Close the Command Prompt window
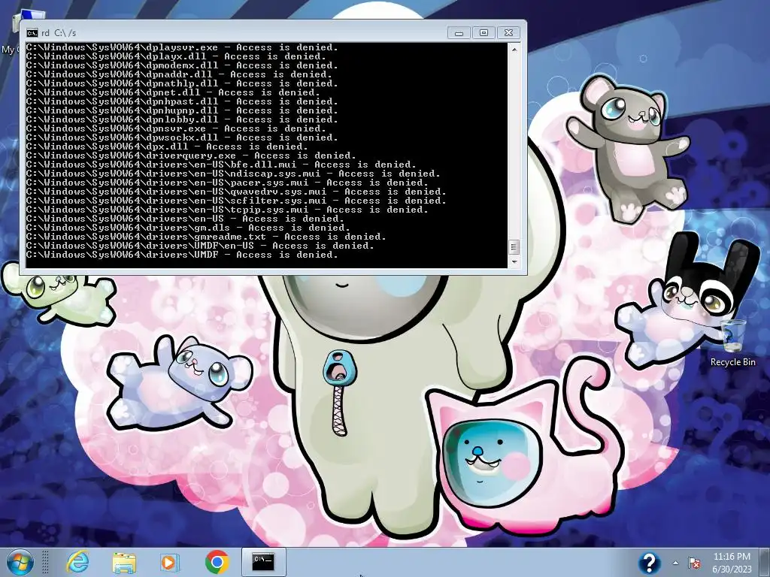Image resolution: width=770 pixels, height=577 pixels. tap(509, 33)
